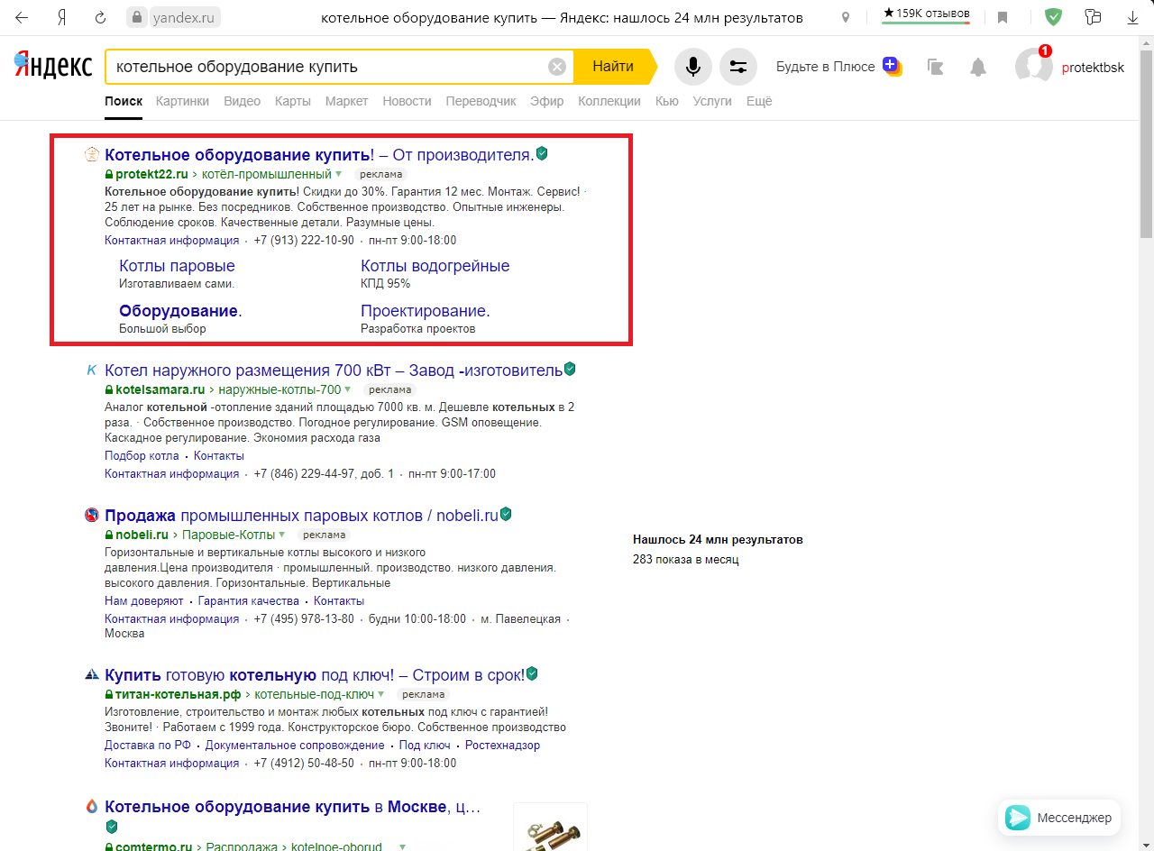Switch to the Картинки tab

(x=182, y=101)
